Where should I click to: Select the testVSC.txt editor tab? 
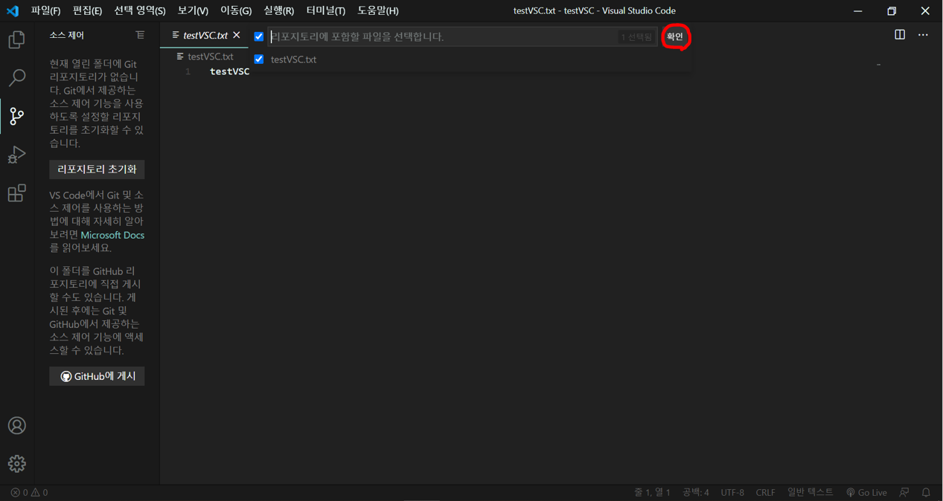[x=205, y=35]
